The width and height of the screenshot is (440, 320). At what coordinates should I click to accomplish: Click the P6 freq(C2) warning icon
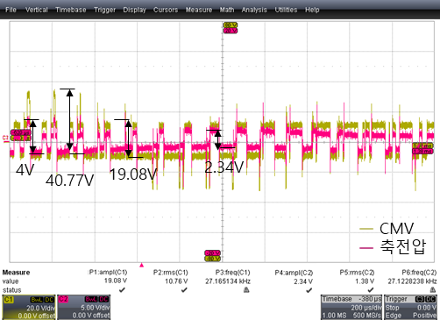click(x=433, y=290)
